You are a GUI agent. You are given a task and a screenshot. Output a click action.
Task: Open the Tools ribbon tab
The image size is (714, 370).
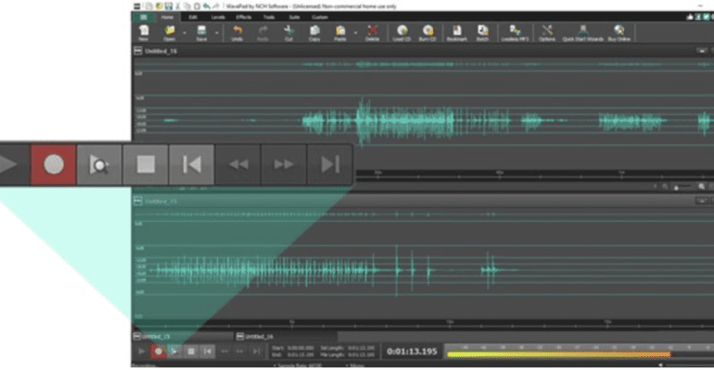269,18
